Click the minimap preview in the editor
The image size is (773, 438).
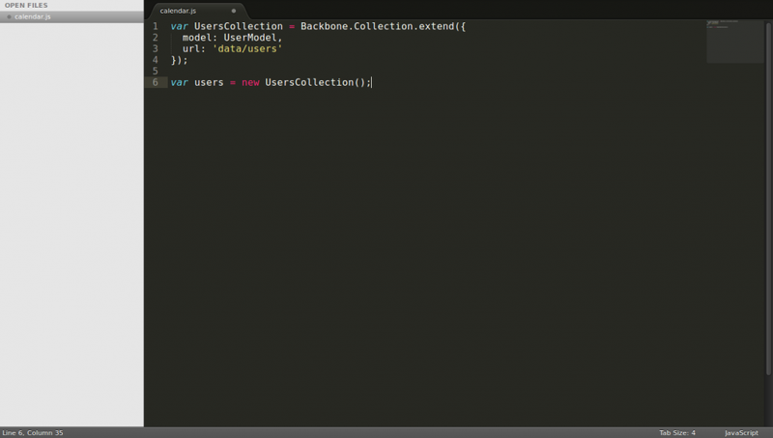tap(734, 39)
